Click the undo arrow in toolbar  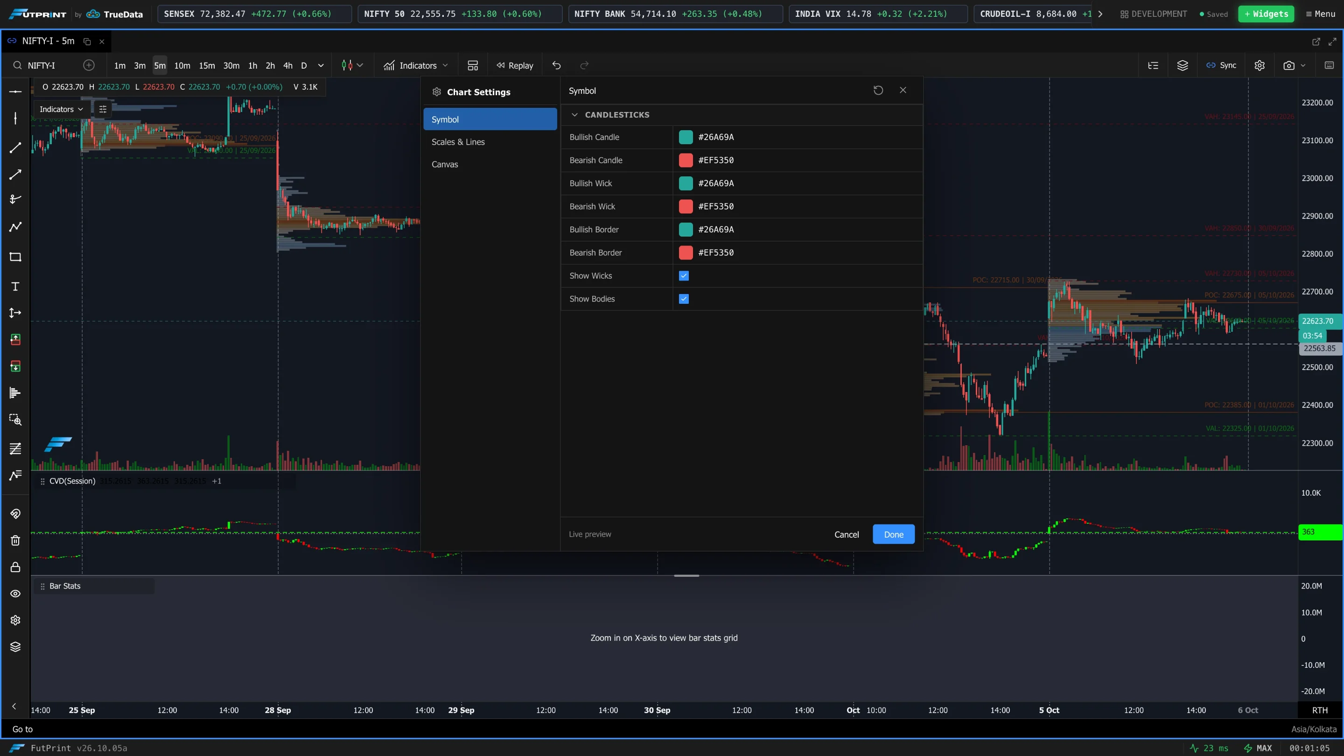point(556,65)
